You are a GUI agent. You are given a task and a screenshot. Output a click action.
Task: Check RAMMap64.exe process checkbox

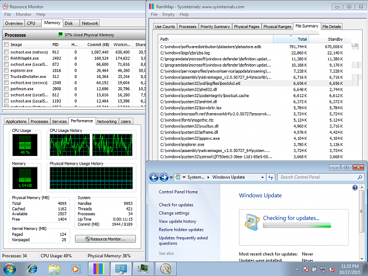click(x=6, y=58)
